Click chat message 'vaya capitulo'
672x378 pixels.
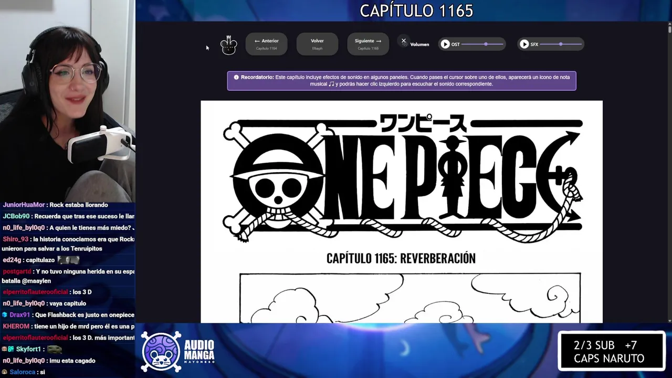[68, 303]
